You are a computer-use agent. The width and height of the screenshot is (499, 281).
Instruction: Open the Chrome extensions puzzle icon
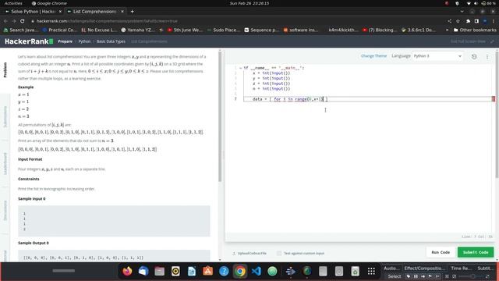[468, 21]
